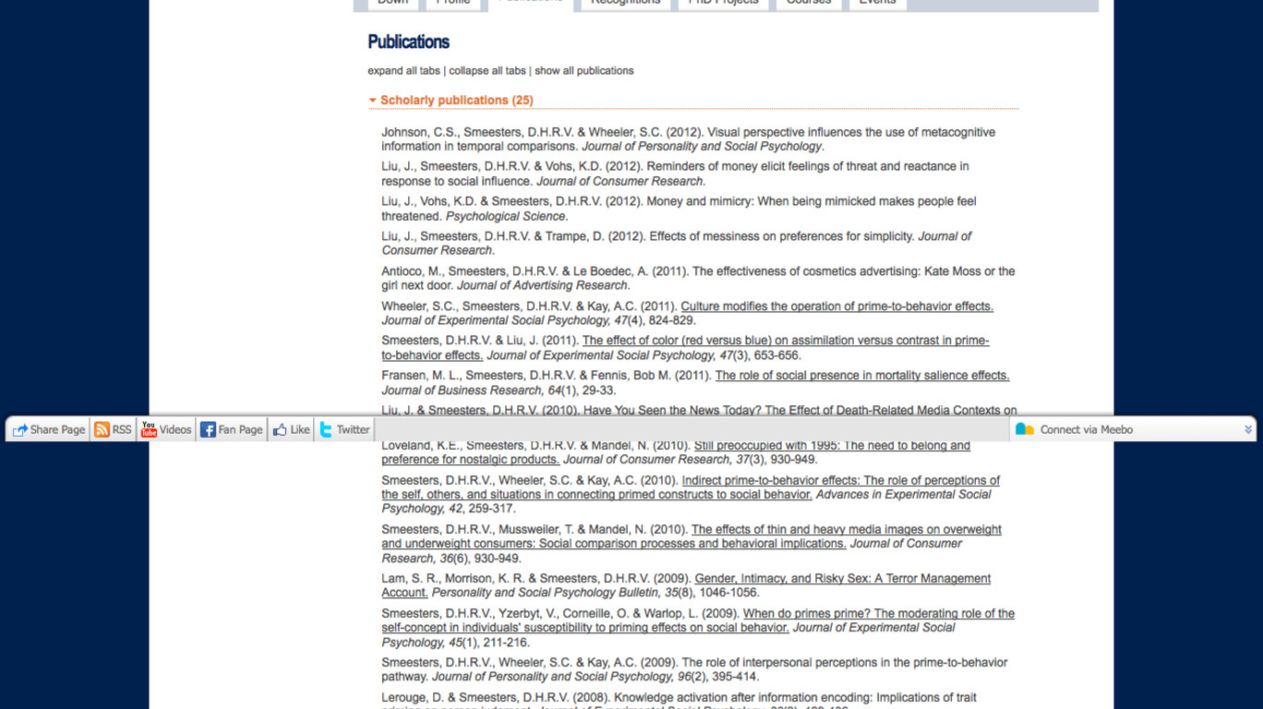Open 'Culture modifies the operation' article link
The width and height of the screenshot is (1263, 709).
(836, 306)
